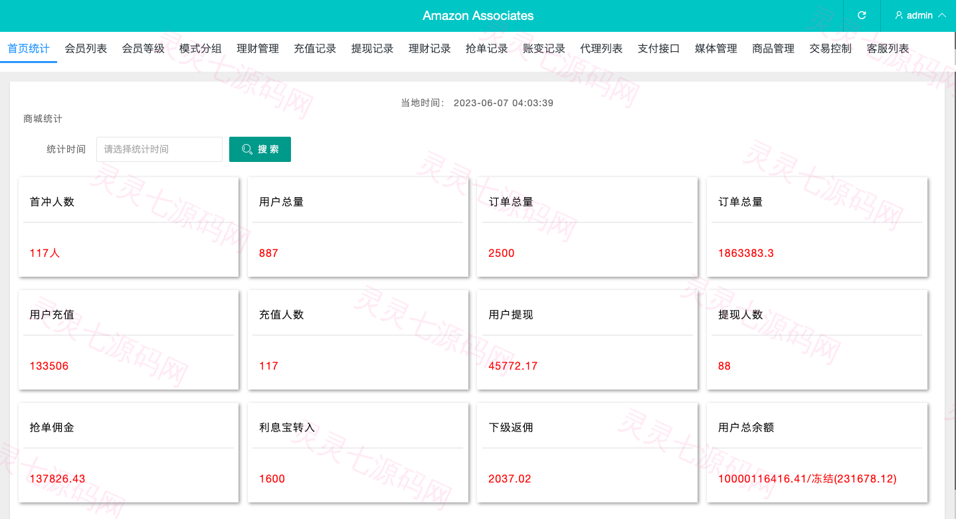
Task: Click the 用户提现 value 45772.17
Action: [513, 366]
